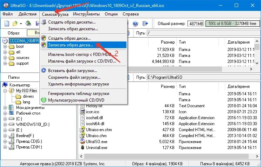Click the floppy icon next to Создать образ дискеты
Viewport: 261px width, 167px height.
(44, 22)
